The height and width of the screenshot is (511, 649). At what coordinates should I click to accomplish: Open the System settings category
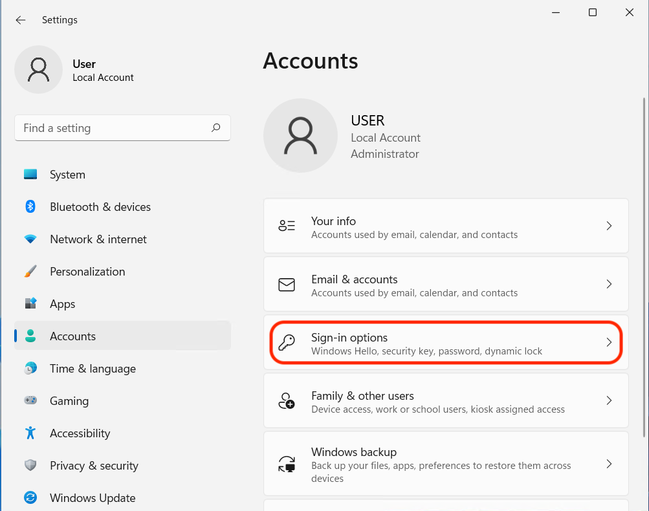[67, 175]
